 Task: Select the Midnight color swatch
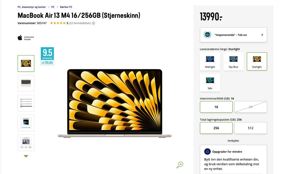(210, 61)
